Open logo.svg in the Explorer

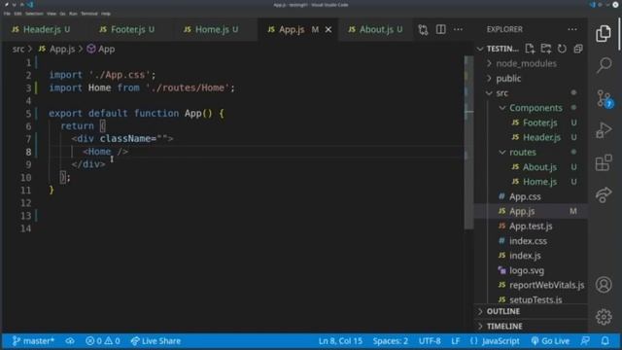(527, 270)
